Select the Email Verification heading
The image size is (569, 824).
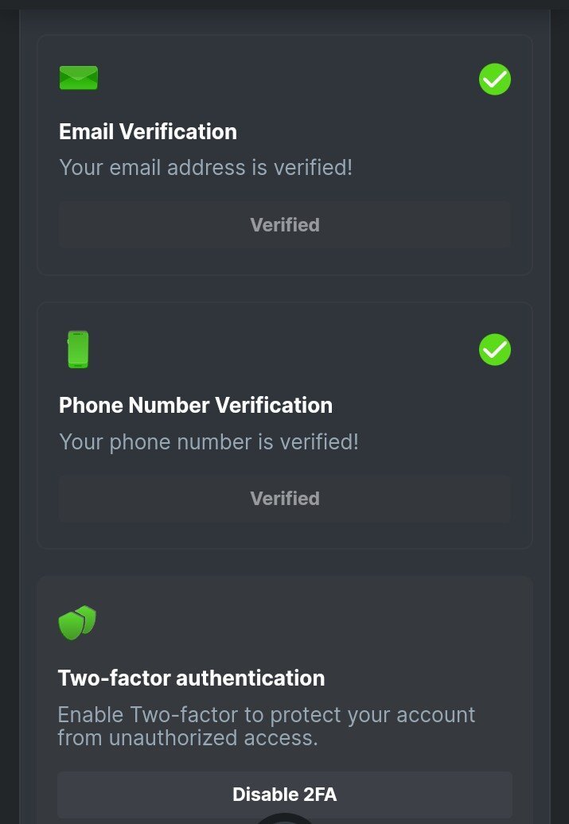click(148, 132)
